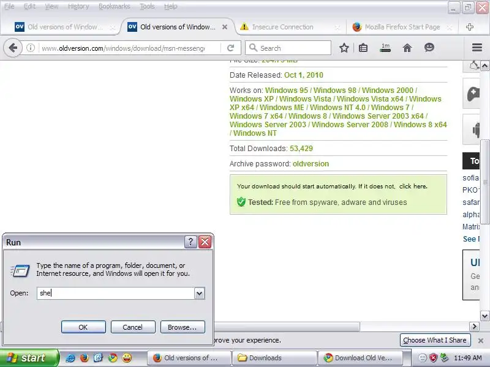Open site information icon in address bar
Screen dimensions: 490x367
click(31, 48)
